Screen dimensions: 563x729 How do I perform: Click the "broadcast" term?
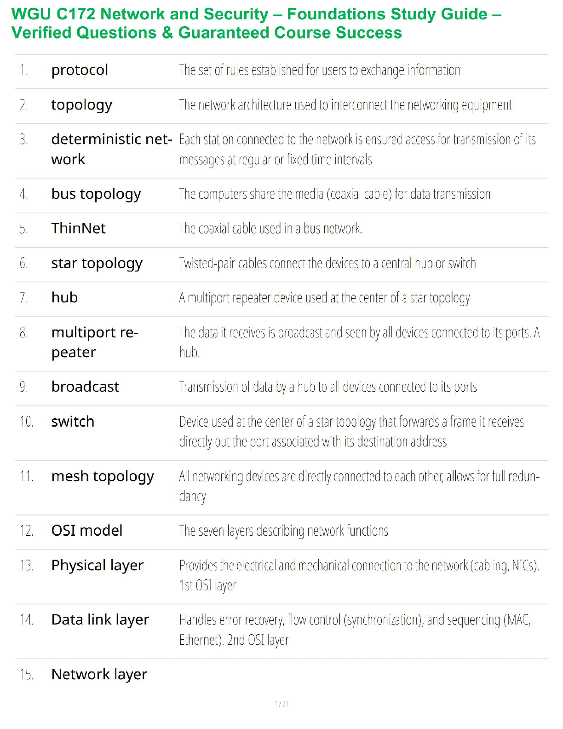[85, 387]
